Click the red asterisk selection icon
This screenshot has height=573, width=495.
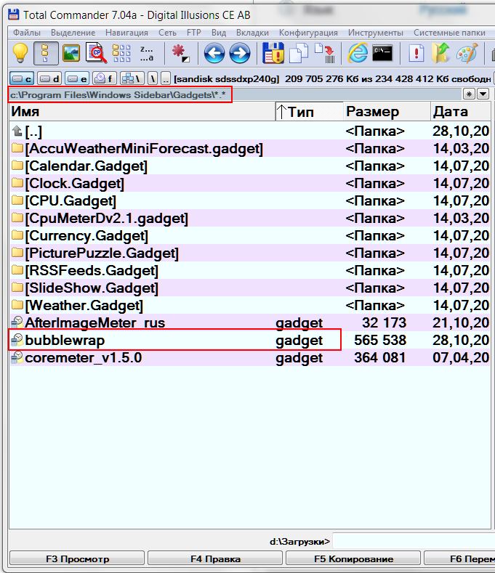pyautogui.click(x=181, y=53)
